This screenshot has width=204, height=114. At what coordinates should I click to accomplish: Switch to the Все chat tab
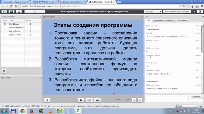coord(148,21)
